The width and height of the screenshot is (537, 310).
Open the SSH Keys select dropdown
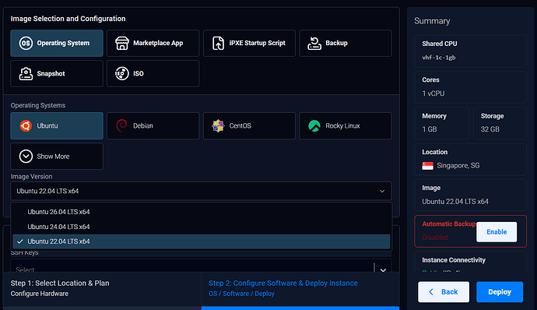(201, 266)
